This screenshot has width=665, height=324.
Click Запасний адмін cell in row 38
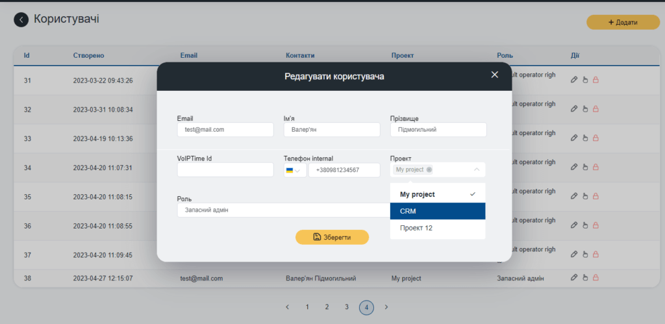[x=520, y=279]
